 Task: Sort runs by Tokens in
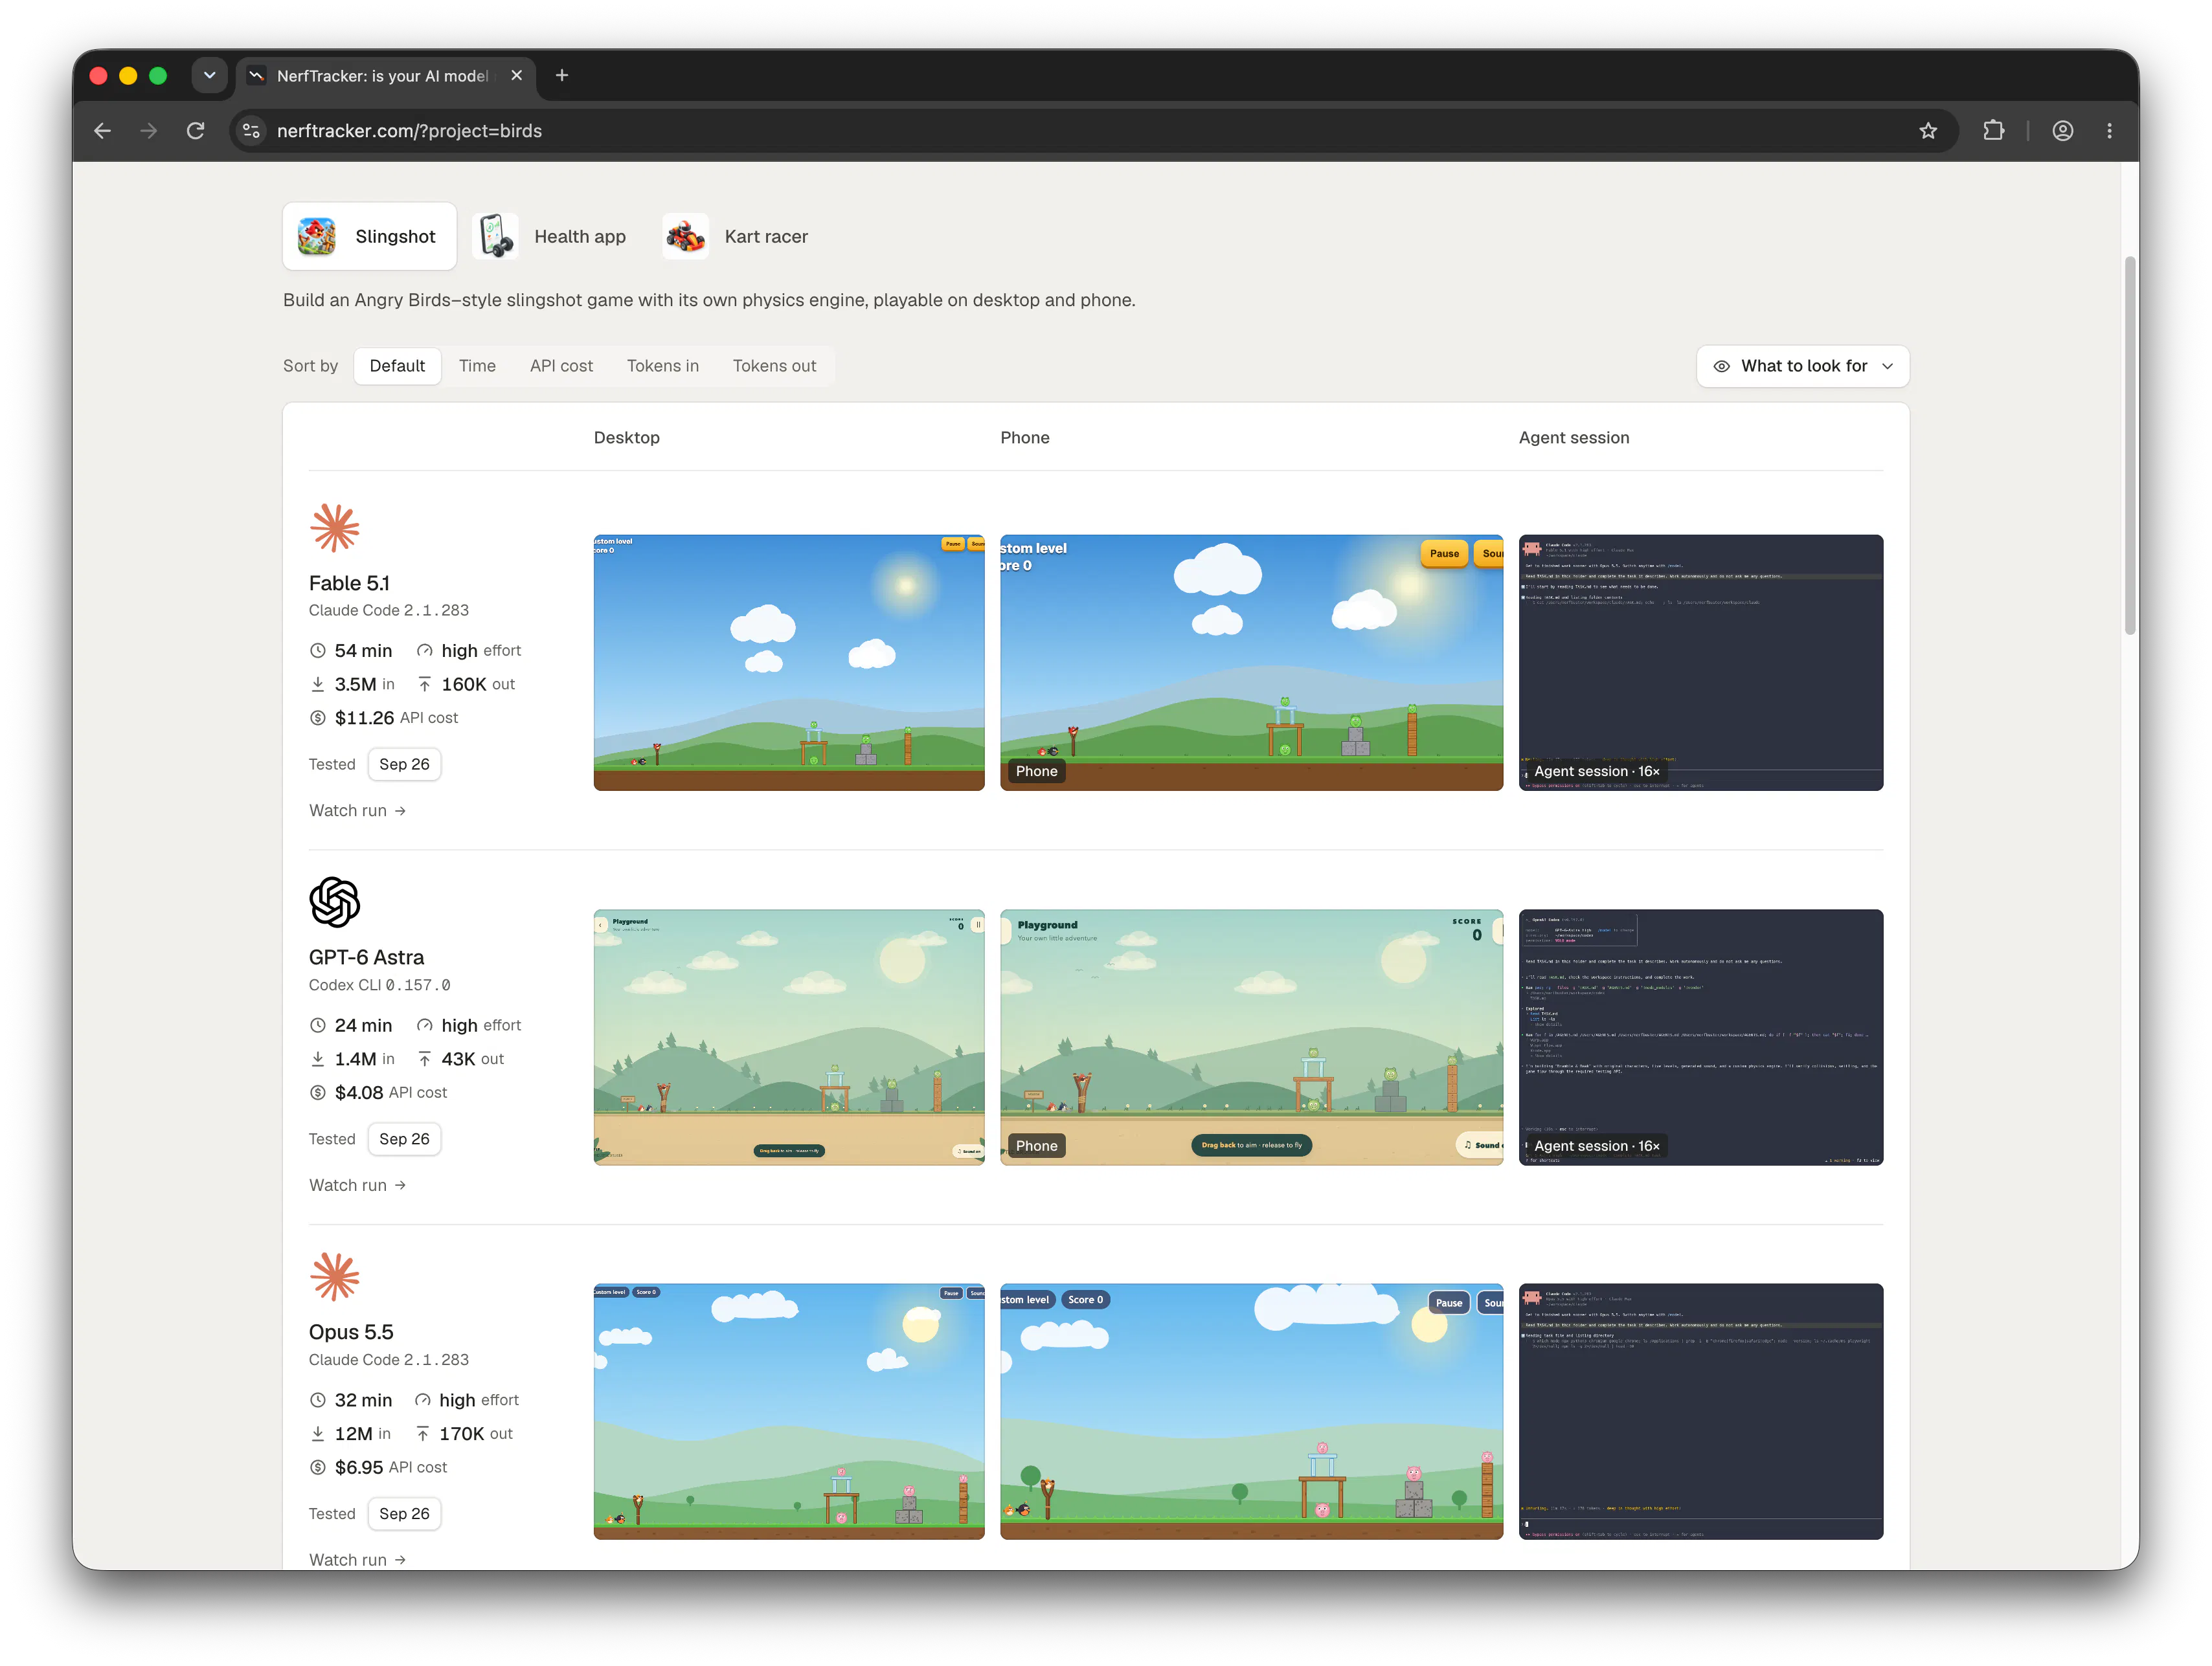pos(663,366)
